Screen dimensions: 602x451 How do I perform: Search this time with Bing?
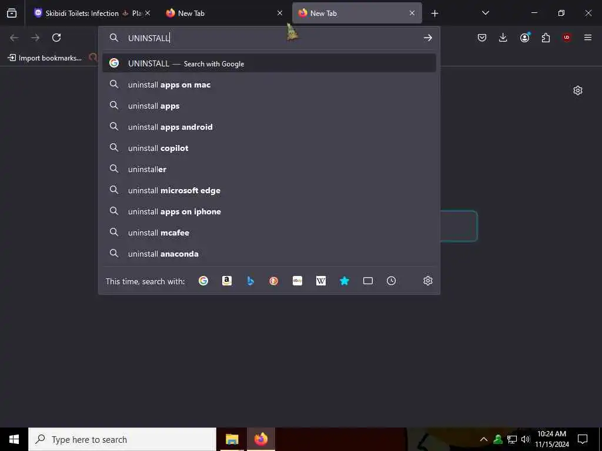[x=250, y=281]
